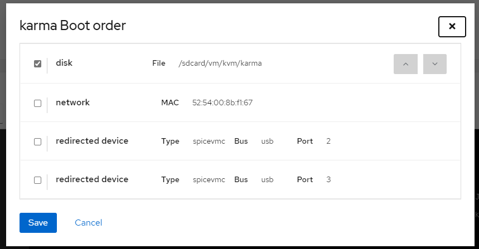Move the disk entry up in boot order

point(405,64)
